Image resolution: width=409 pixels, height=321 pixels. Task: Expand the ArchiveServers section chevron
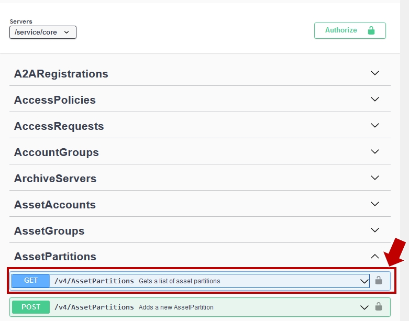pyautogui.click(x=375, y=178)
